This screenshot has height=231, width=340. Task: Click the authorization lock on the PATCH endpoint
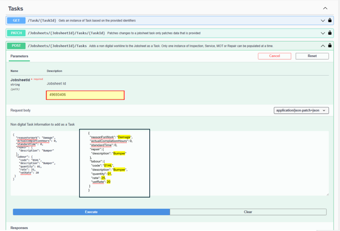(330, 33)
